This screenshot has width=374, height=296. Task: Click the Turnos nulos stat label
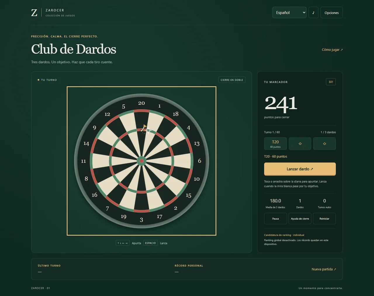click(x=324, y=207)
